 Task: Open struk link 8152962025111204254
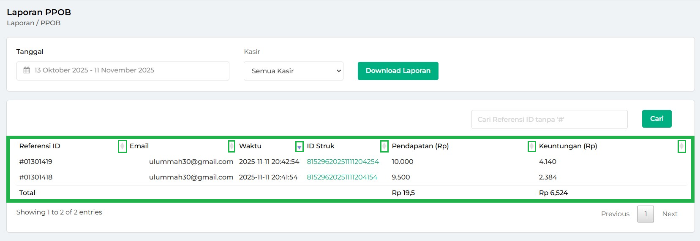(343, 162)
